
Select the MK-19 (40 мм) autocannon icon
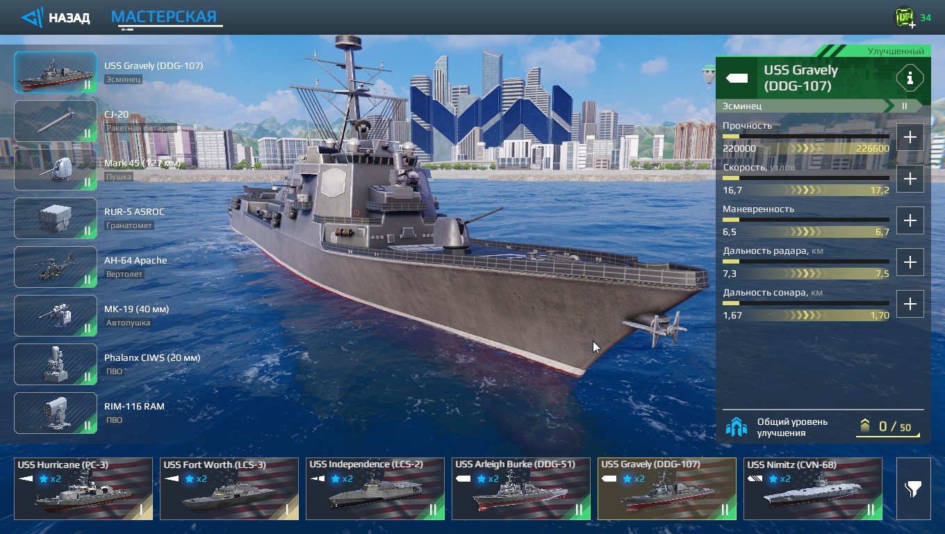(56, 316)
